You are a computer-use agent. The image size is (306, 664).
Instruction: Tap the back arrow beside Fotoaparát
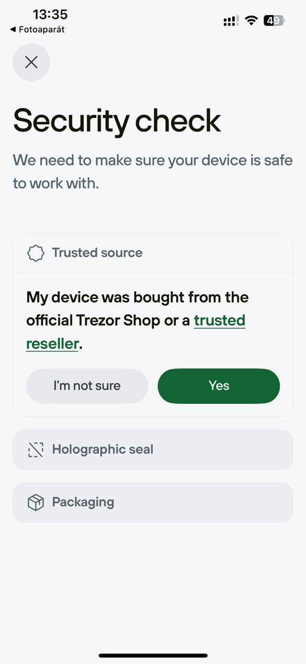tap(13, 30)
